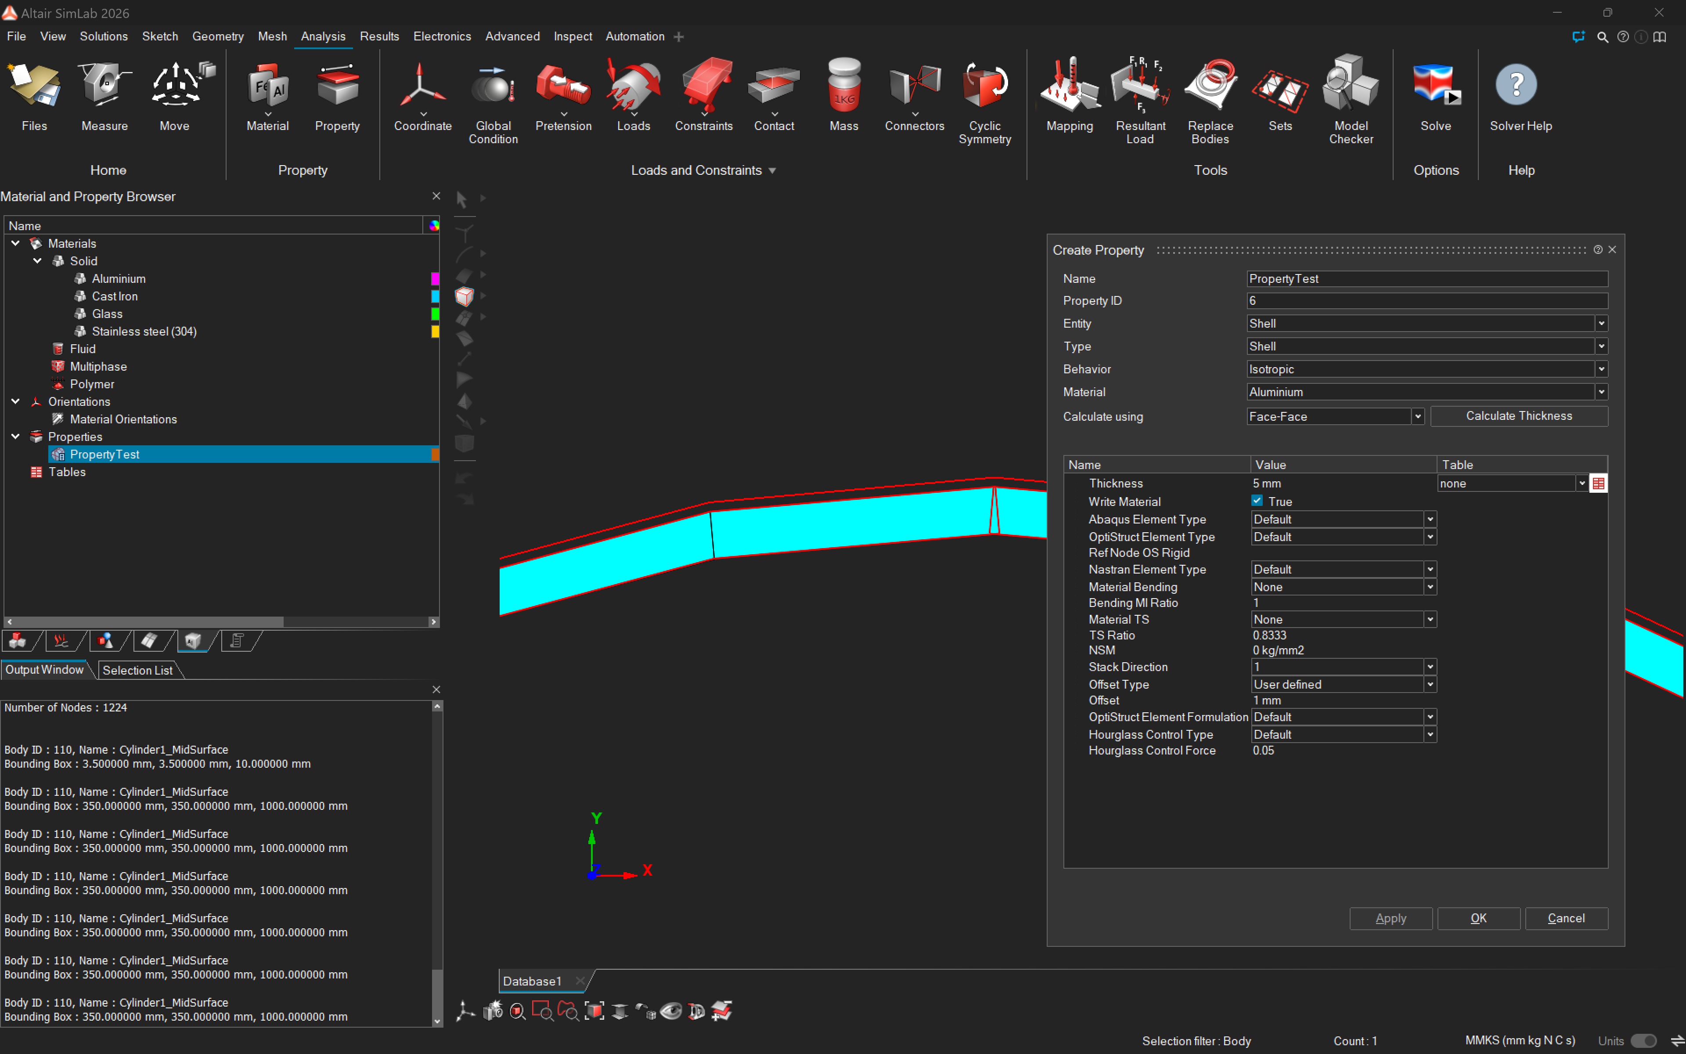This screenshot has height=1054, width=1686.
Task: Open Solver Help
Action: 1521,94
